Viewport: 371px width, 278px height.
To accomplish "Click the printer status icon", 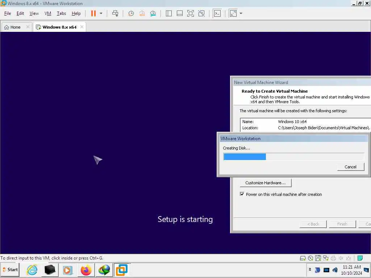I will pos(333,258).
